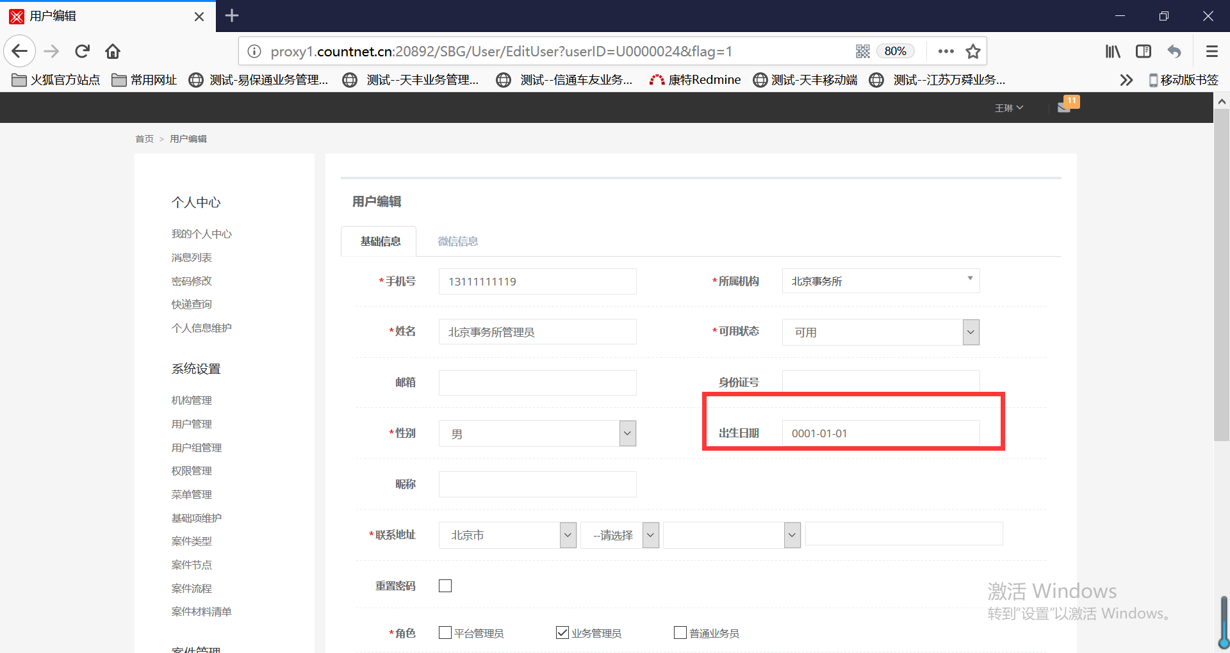The width and height of the screenshot is (1230, 653).
Task: Show more bookmarks chevron
Action: coord(1126,80)
